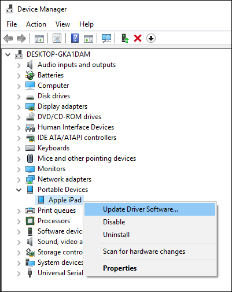
Task: Choose Properties from the context menu
Action: click(150, 268)
